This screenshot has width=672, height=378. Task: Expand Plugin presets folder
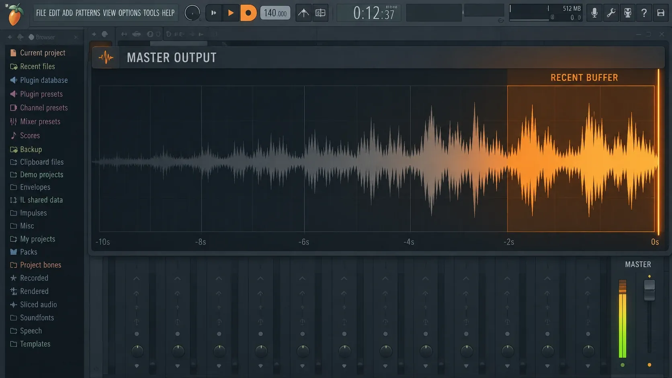coord(36,94)
